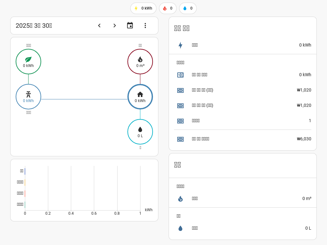Click the 0.8 tick on chart axis
This screenshot has height=245, width=327.
(117, 213)
